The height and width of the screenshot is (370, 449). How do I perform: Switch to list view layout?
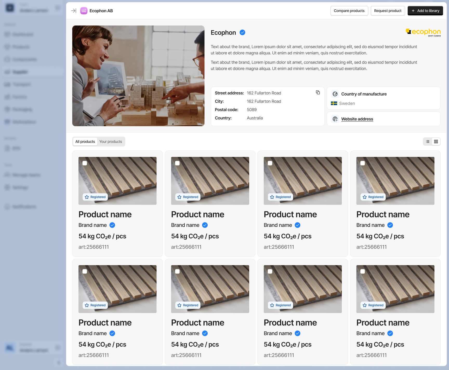point(428,142)
